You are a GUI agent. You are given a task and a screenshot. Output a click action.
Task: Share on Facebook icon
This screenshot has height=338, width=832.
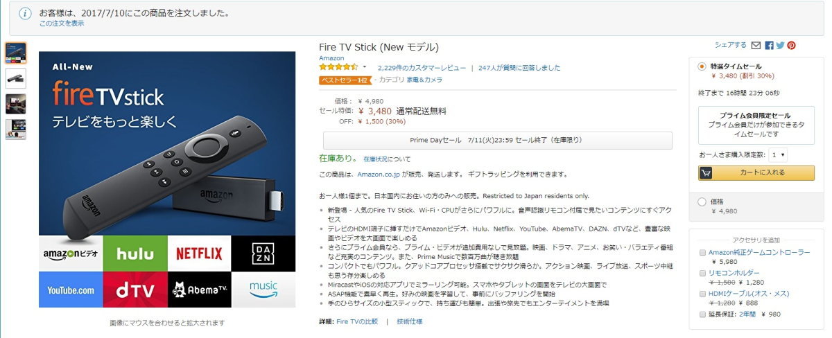click(x=769, y=45)
